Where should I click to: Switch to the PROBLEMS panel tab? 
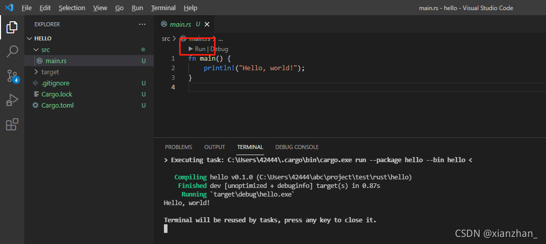(x=178, y=147)
